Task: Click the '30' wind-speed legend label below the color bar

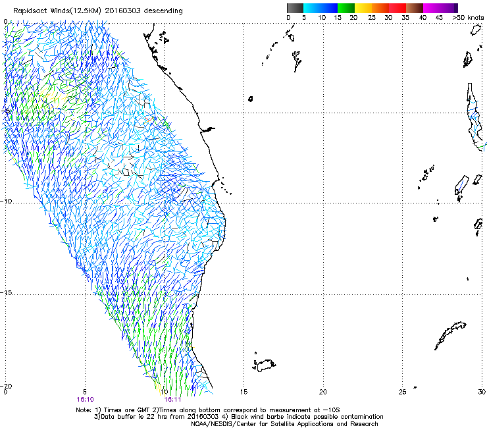Action: [x=388, y=18]
